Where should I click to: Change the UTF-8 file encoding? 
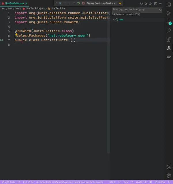(x=112, y=182)
